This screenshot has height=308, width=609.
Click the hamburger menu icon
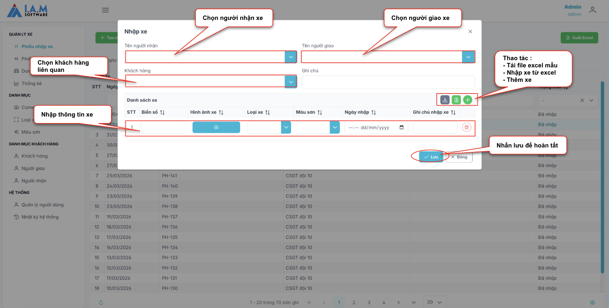[x=106, y=10]
